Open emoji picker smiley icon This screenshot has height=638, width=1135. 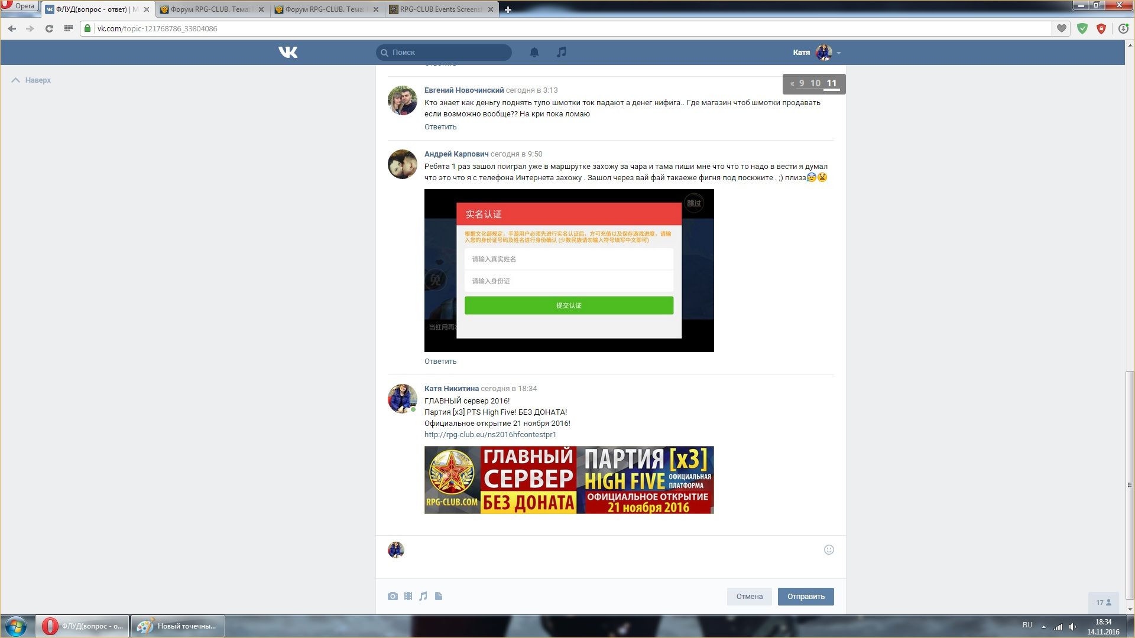point(829,550)
